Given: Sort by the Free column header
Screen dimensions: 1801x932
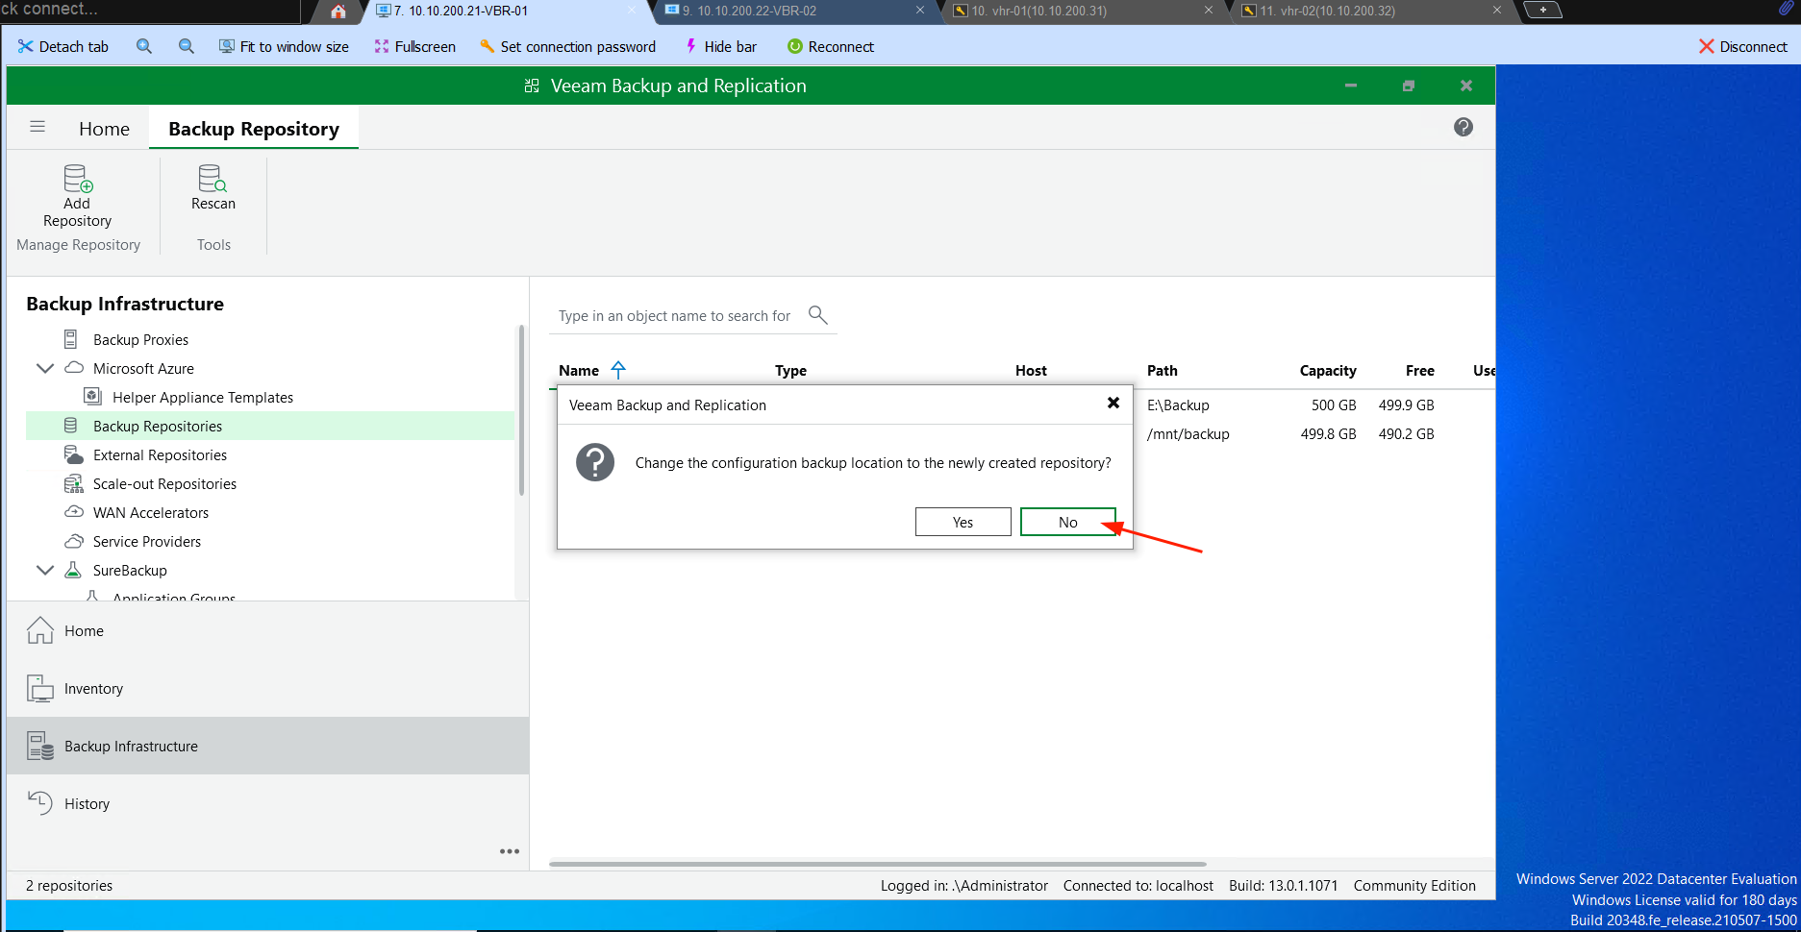Looking at the screenshot, I should [1419, 370].
